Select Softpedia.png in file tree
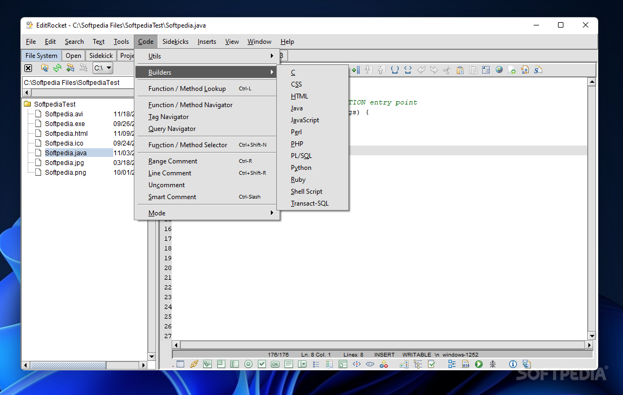 66,172
